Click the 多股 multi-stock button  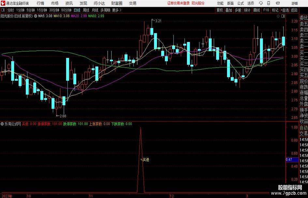(238, 10)
